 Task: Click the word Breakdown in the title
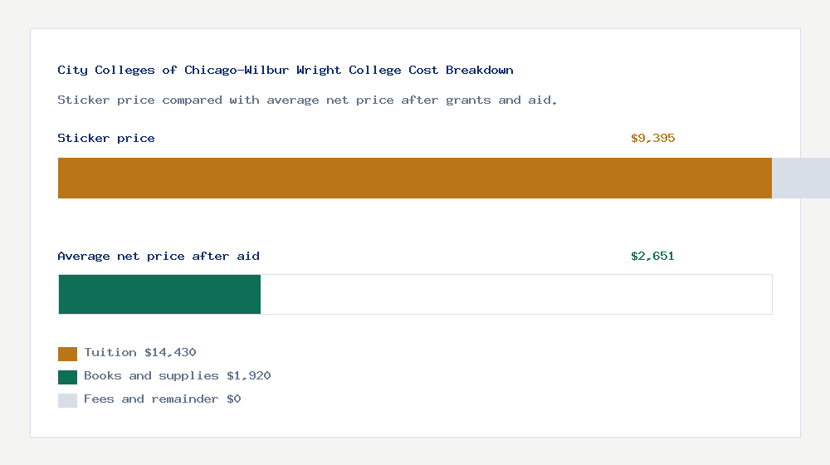[x=480, y=70]
